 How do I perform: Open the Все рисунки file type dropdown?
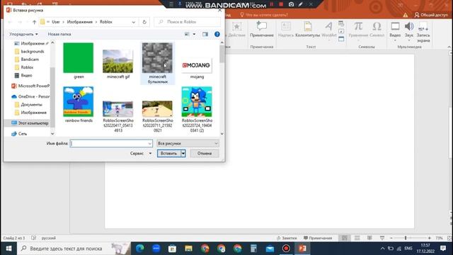[188, 143]
